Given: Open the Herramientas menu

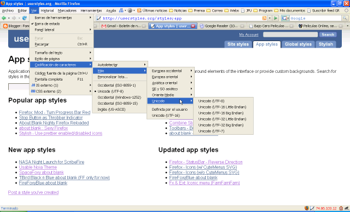Looking at the screenshot, I should click(x=91, y=10).
